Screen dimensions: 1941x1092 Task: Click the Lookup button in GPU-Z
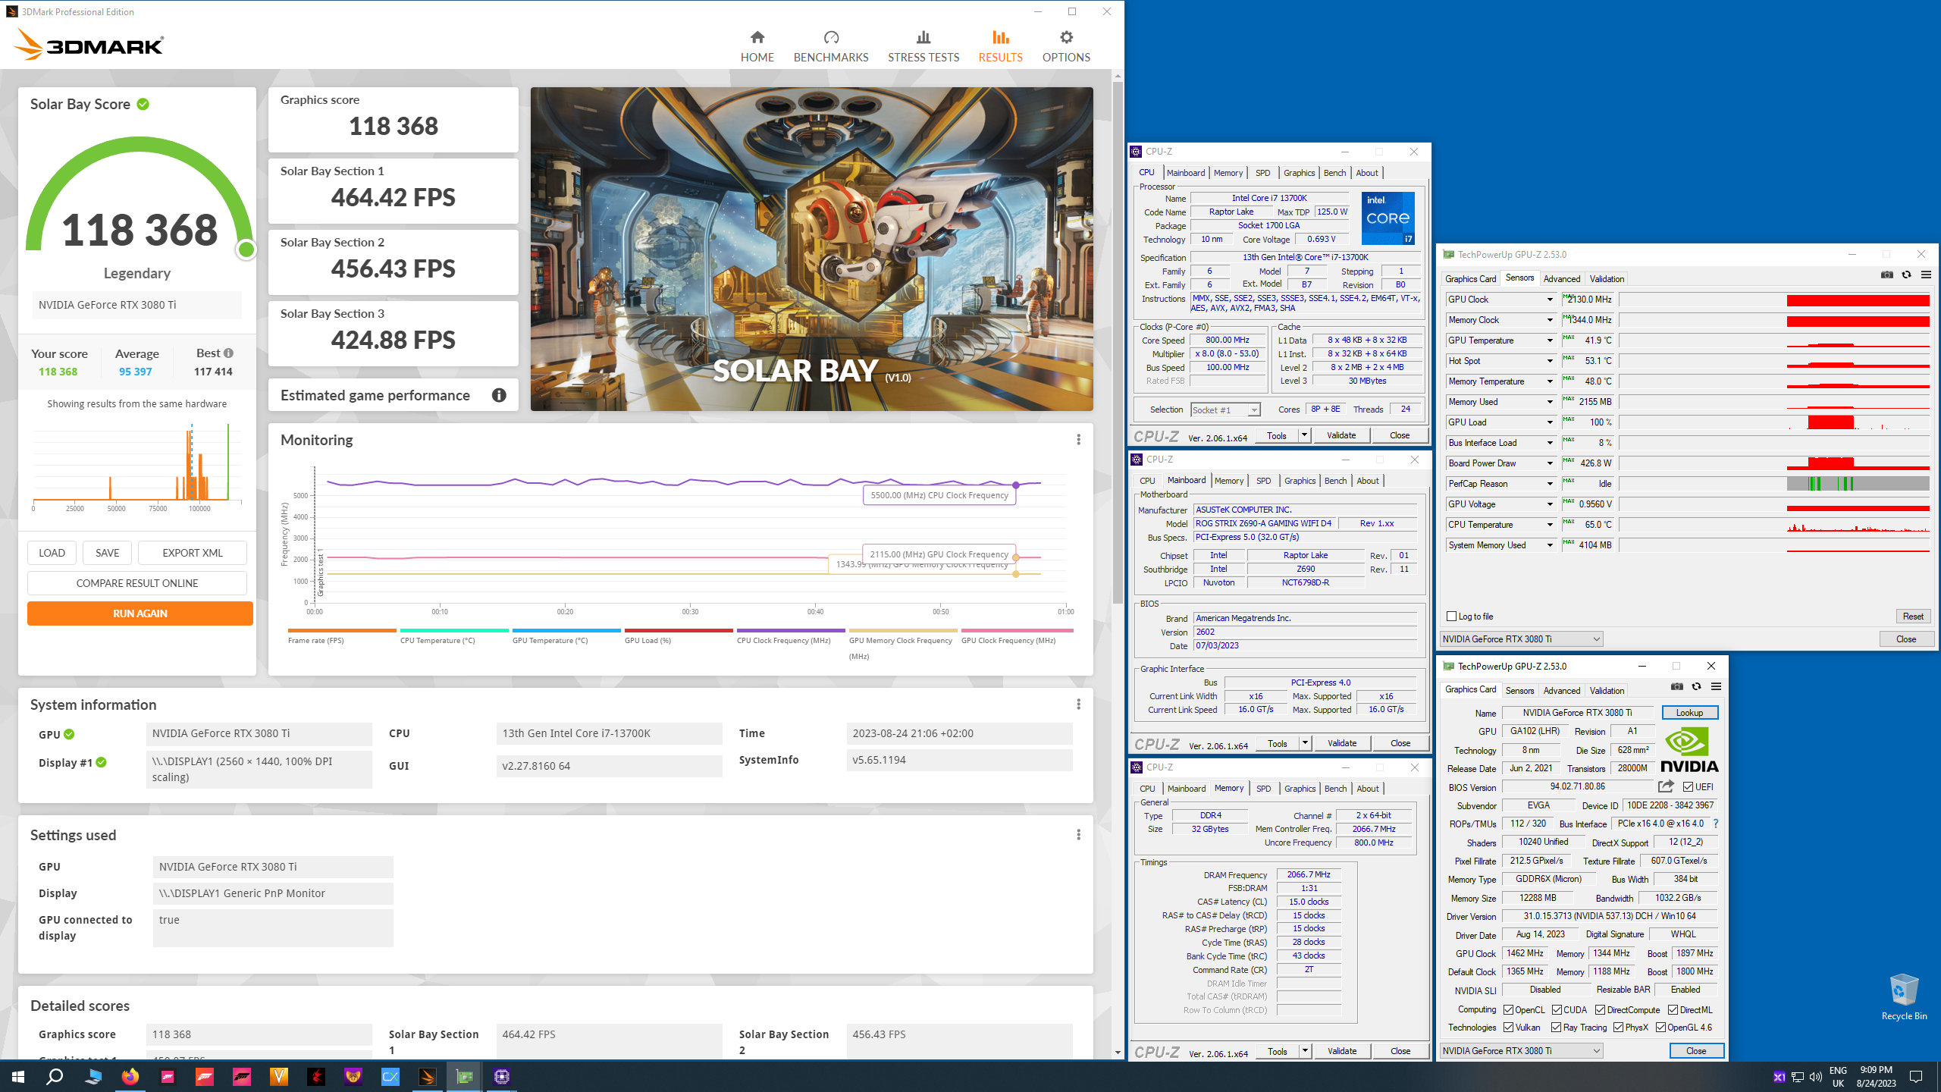click(x=1689, y=713)
